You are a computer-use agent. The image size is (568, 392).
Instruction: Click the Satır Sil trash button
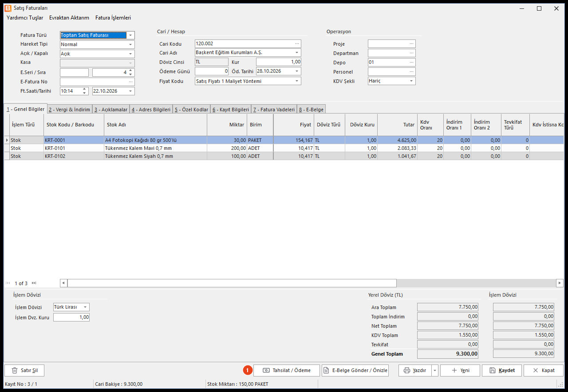coord(24,370)
